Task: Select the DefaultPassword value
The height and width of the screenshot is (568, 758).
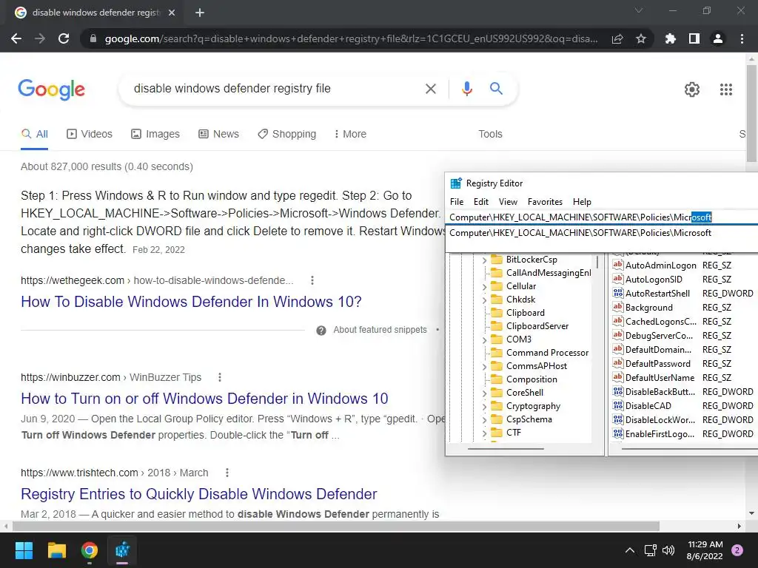Action: pyautogui.click(x=657, y=364)
